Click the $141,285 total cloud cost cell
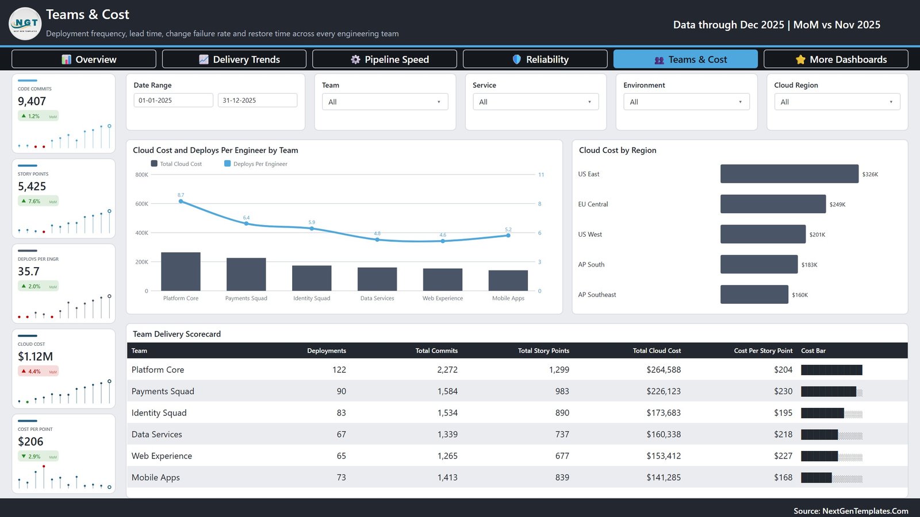 (664, 477)
